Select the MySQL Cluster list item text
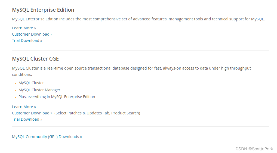The height and width of the screenshot is (153, 277). [31, 83]
